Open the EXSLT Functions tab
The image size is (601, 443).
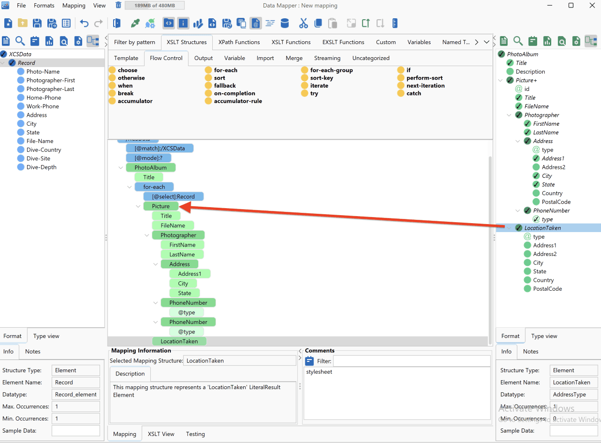pos(343,42)
